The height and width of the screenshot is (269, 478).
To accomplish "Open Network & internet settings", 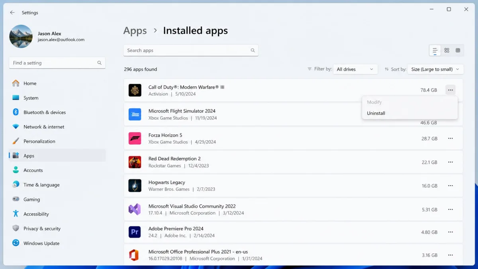I will tap(57, 127).
